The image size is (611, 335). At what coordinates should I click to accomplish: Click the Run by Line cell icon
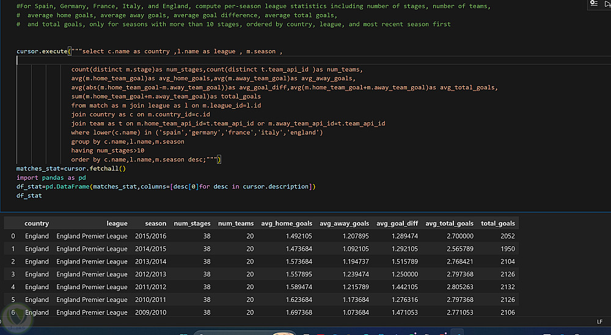[593, 4]
